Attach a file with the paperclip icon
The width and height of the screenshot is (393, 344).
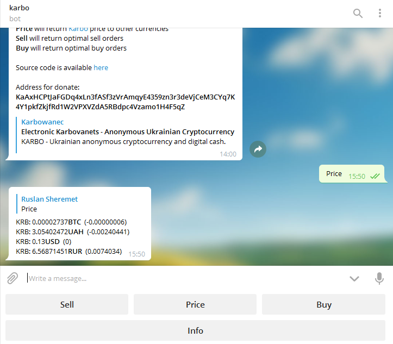13,278
